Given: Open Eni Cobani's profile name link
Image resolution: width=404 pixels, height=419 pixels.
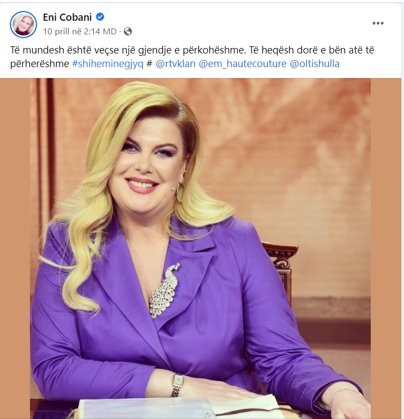Looking at the screenshot, I should click(67, 17).
